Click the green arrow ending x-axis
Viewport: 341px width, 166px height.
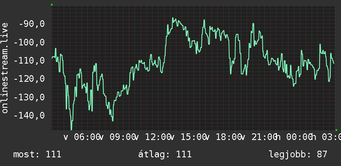click(x=336, y=130)
